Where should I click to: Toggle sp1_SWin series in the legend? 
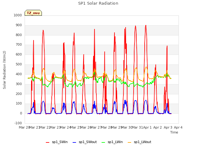click(57, 142)
